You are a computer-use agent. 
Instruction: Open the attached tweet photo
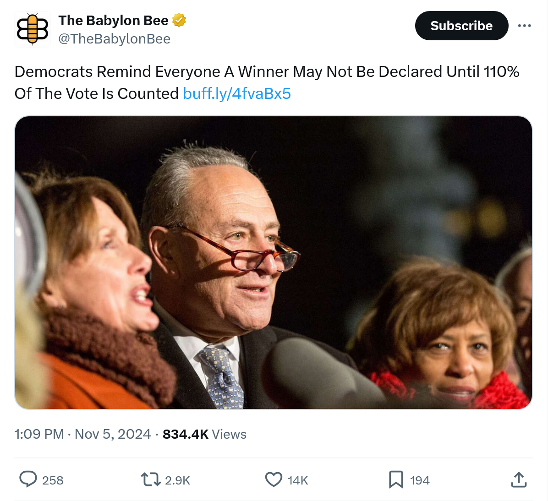274,262
